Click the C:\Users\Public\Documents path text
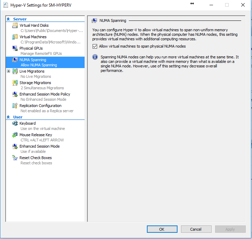The height and width of the screenshot is (239, 252). (x=52, y=31)
